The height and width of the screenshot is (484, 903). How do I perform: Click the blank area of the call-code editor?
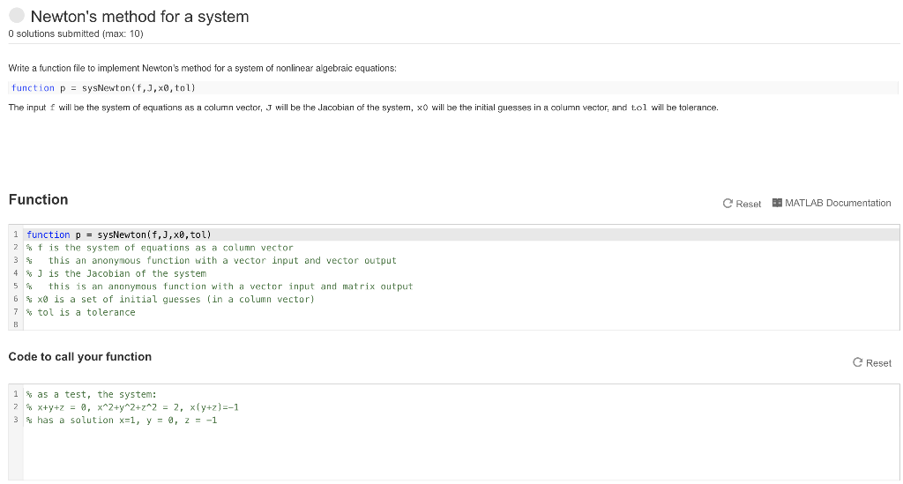460,453
